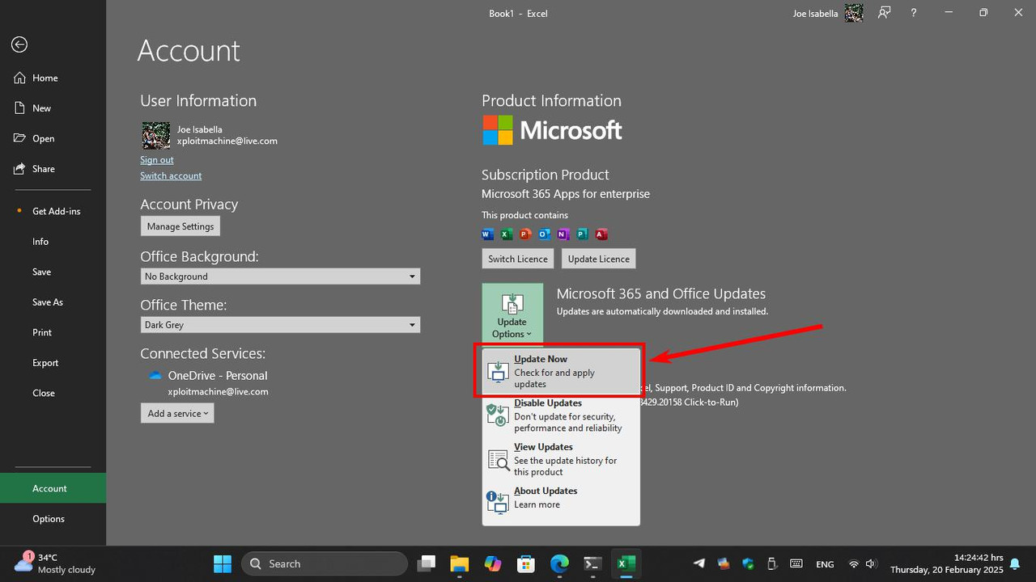This screenshot has height=582, width=1036.
Task: Toggle the Update Options dropdown button
Action: coord(512,314)
